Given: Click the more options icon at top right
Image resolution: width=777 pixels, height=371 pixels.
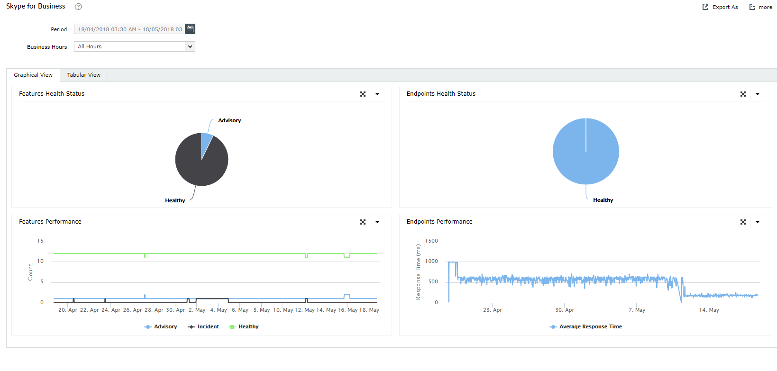Looking at the screenshot, I should (x=752, y=7).
